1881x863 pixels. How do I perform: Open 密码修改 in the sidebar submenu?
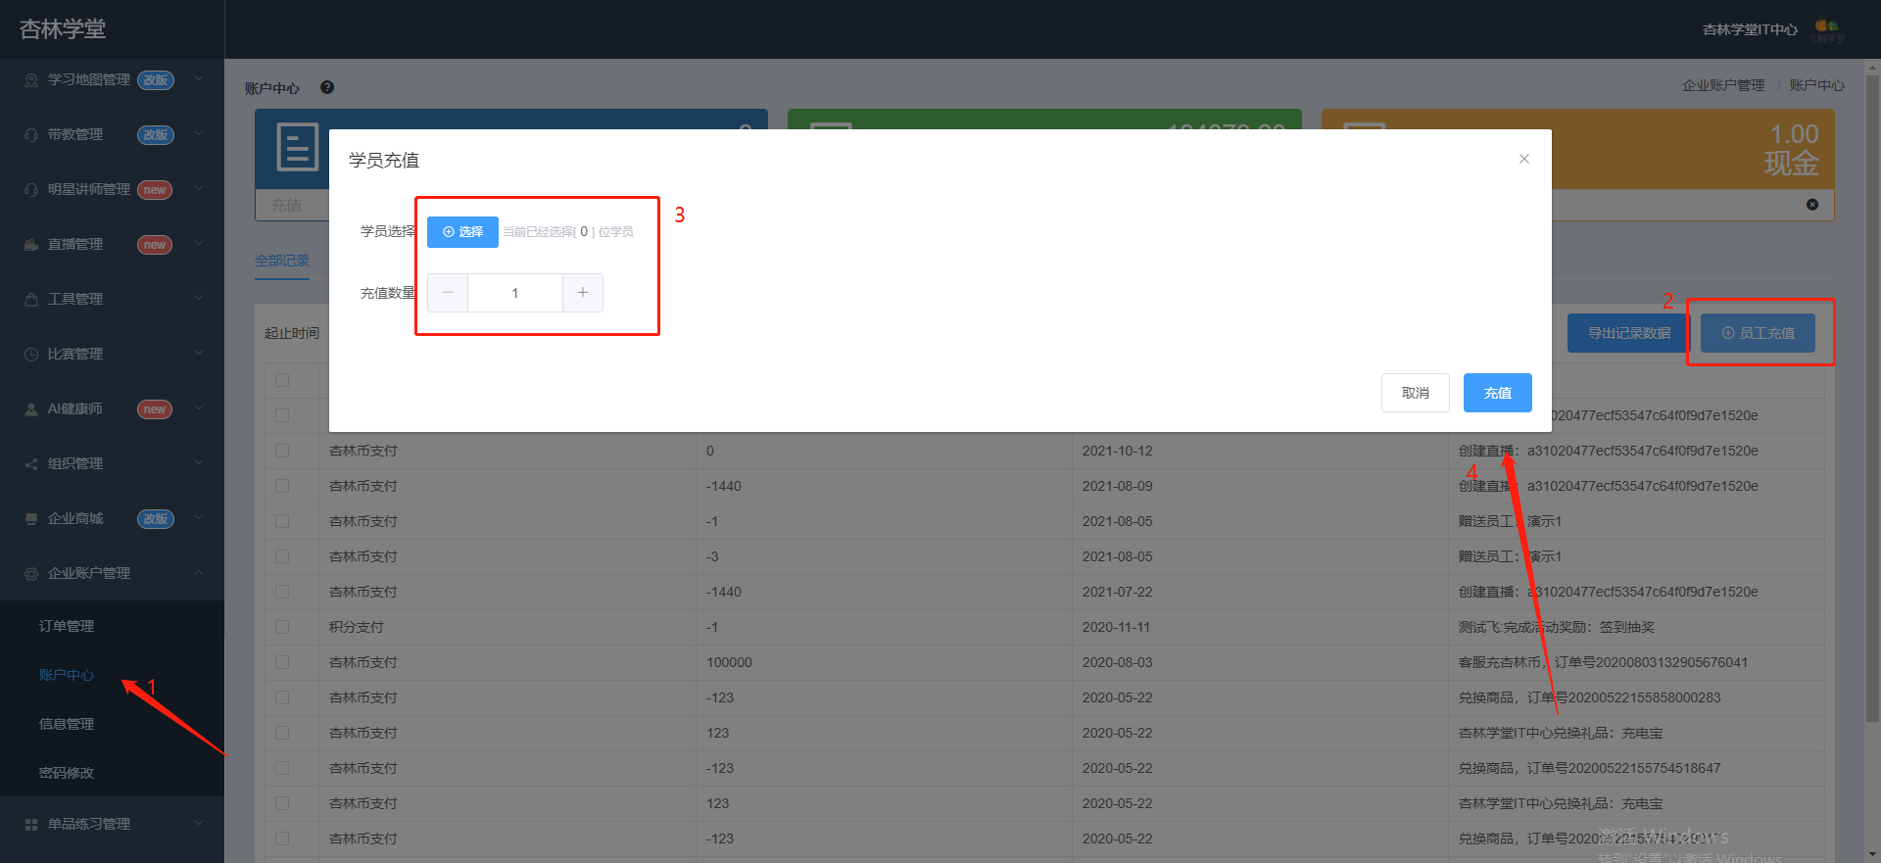click(x=67, y=773)
